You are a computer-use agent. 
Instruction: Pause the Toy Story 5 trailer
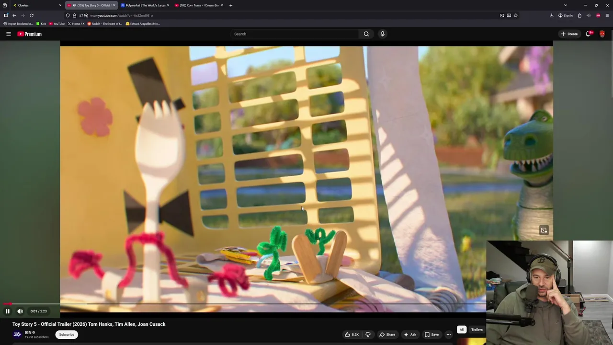(x=7, y=311)
